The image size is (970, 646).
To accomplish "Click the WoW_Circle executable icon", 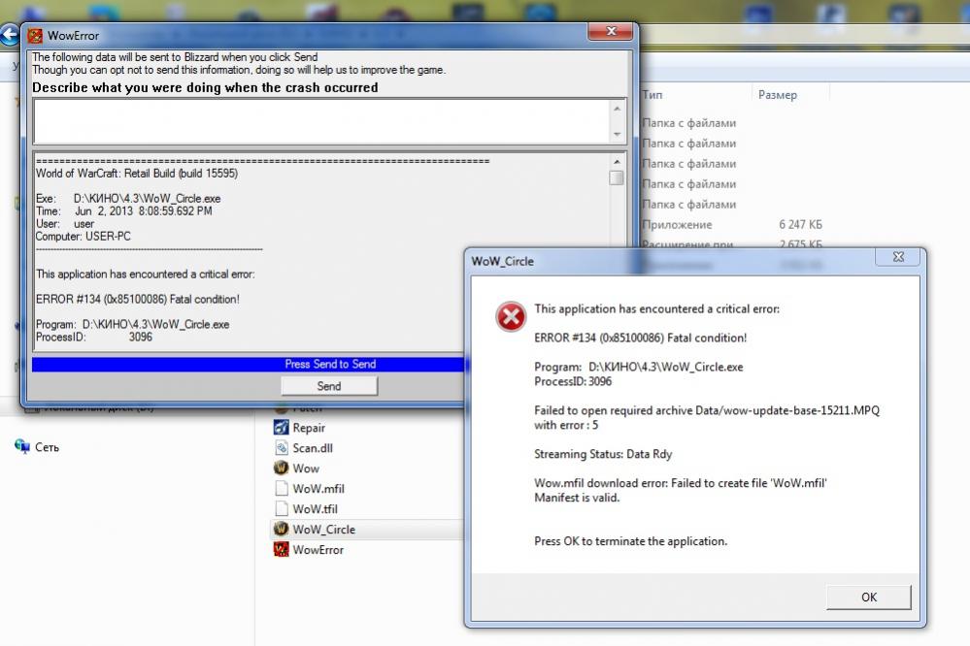I will (282, 530).
